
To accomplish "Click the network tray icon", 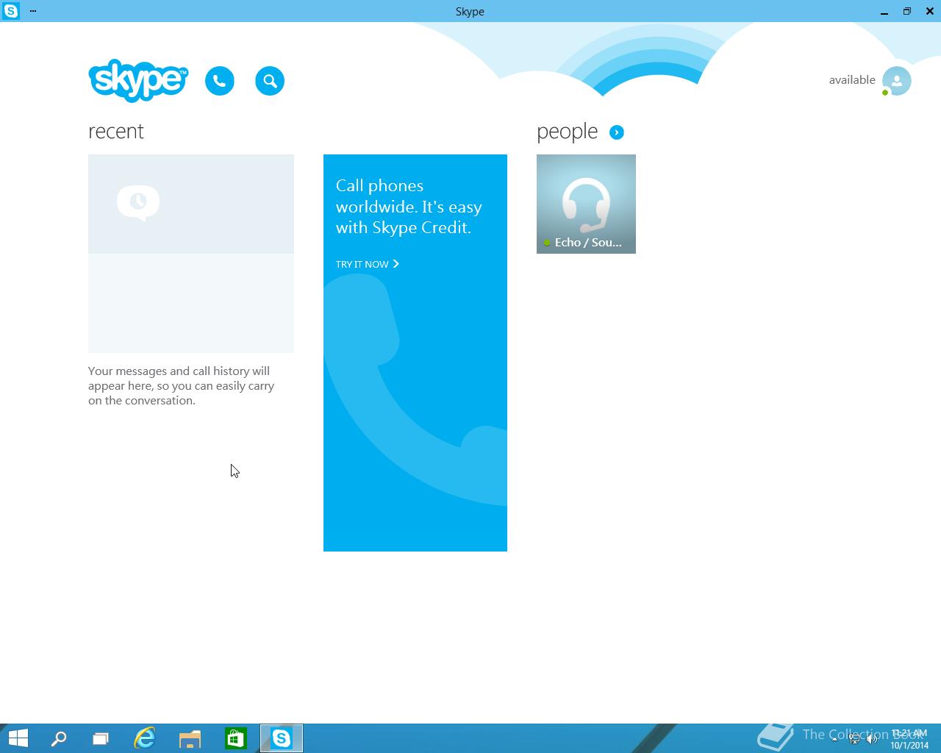I will [854, 739].
